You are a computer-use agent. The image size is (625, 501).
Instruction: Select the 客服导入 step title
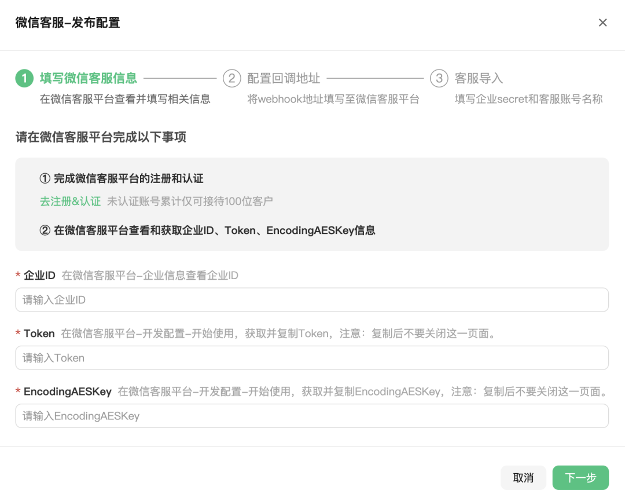[x=479, y=78]
